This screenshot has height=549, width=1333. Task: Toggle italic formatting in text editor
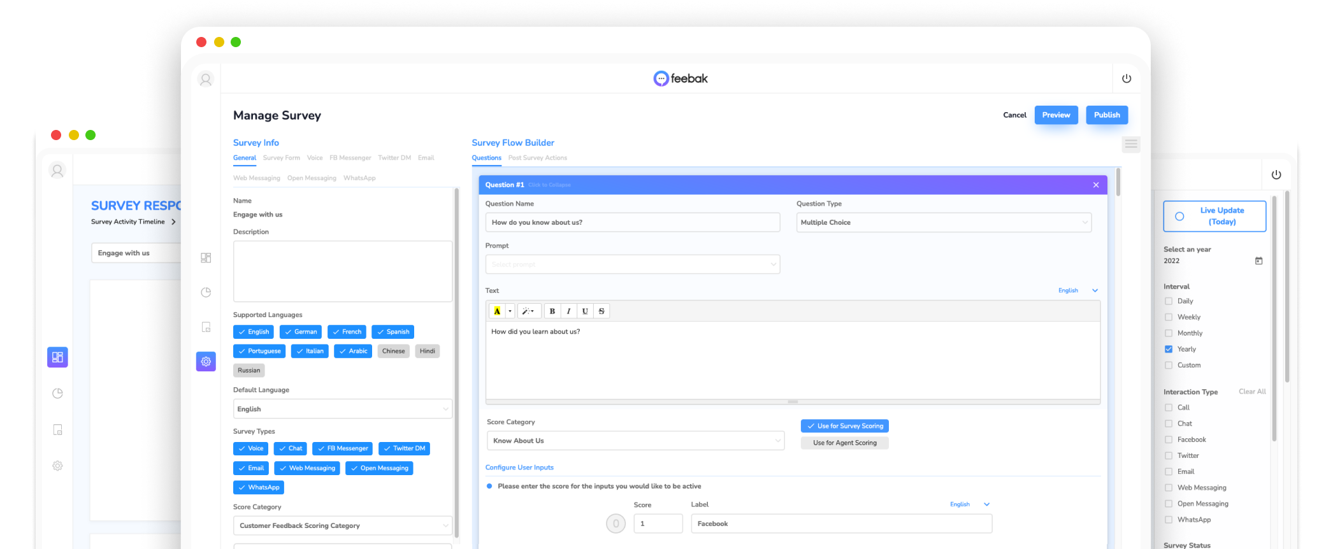(568, 311)
